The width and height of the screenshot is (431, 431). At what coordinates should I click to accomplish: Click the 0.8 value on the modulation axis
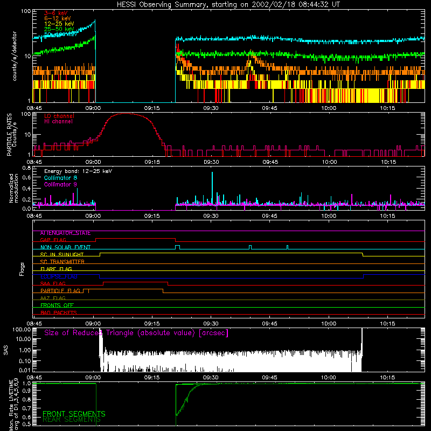coord(26,168)
